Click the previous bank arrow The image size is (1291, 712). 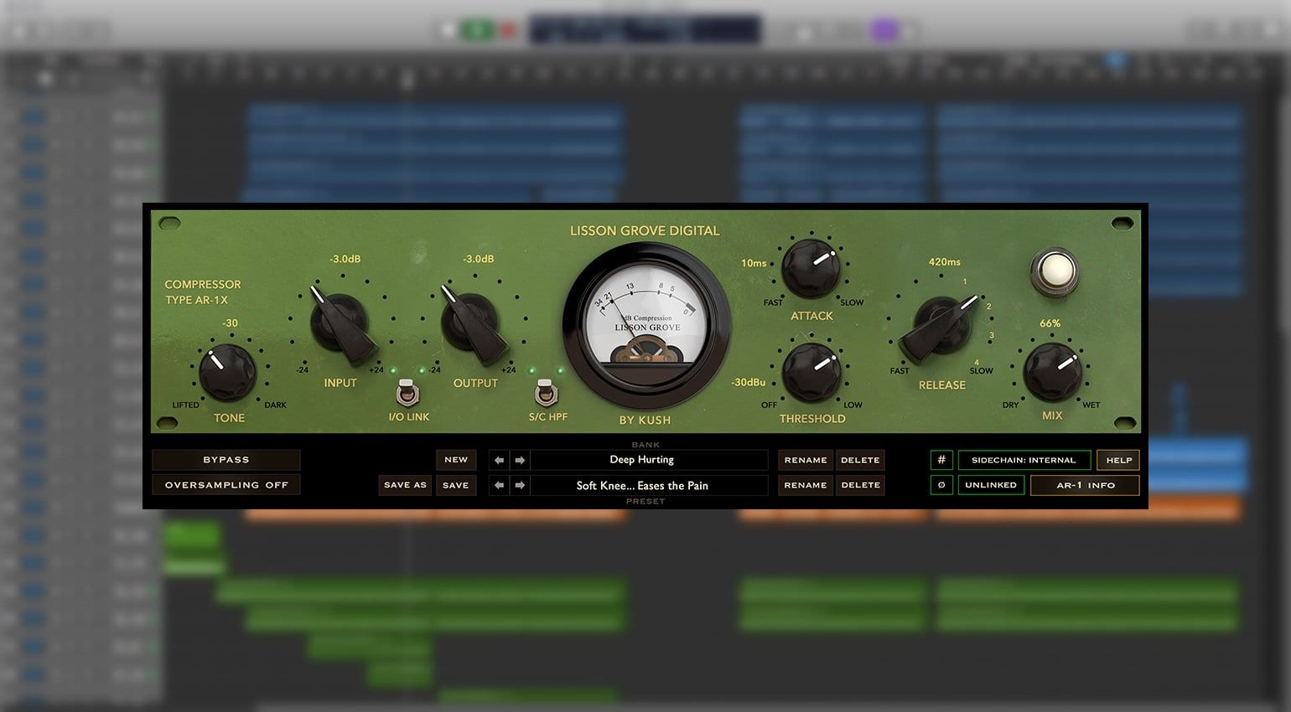click(x=499, y=459)
